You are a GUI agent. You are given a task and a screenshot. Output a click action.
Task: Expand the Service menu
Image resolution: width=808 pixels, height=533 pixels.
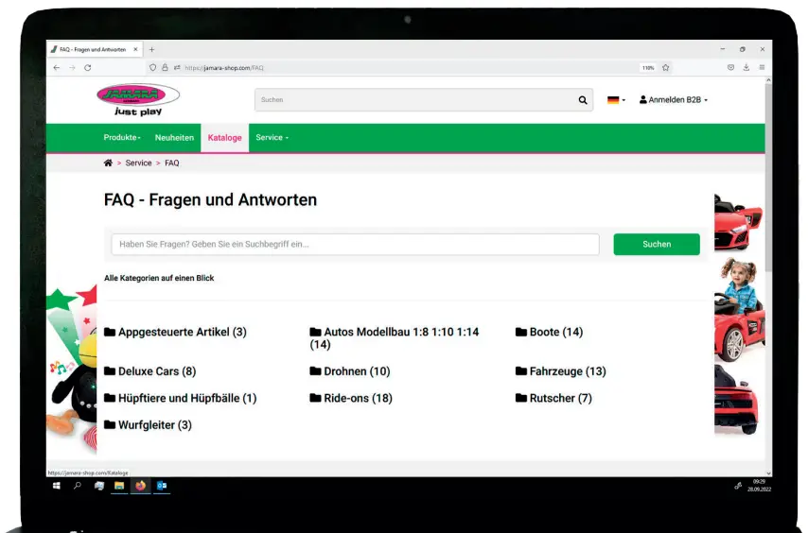click(272, 137)
